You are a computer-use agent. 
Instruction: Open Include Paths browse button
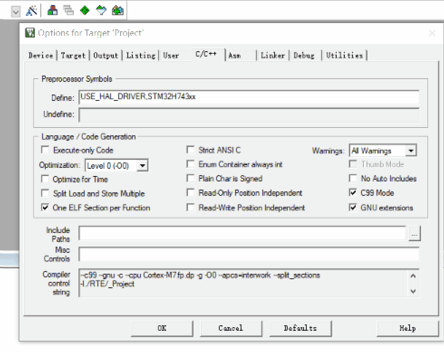click(x=415, y=233)
